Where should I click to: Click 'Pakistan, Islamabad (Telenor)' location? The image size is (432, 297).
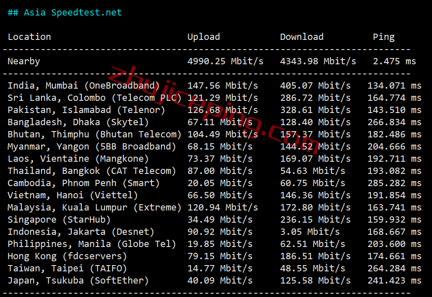pos(86,110)
